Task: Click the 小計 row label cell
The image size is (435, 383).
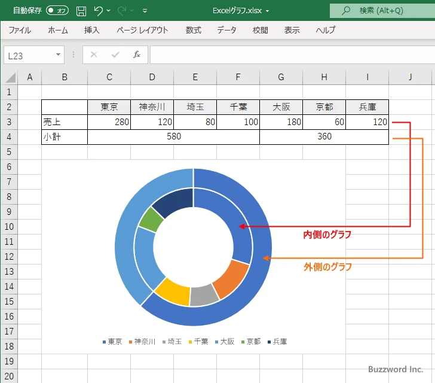Action: [x=65, y=137]
